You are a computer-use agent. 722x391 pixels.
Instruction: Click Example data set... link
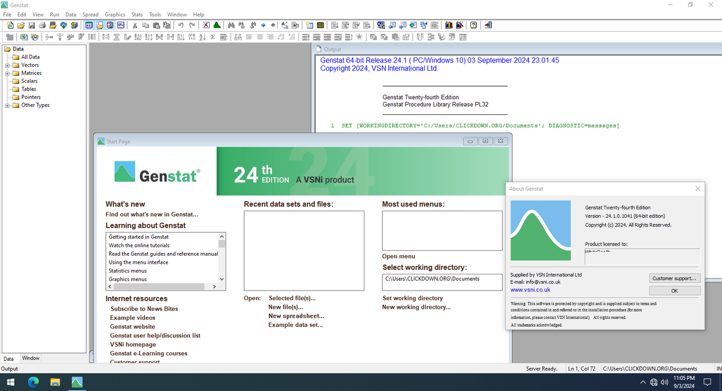[296, 325]
